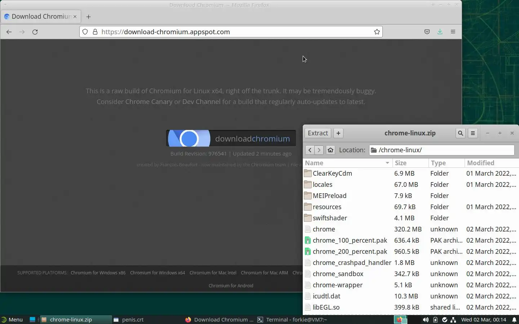The height and width of the screenshot is (324, 519).
Task: Open Firefox tracking protection shield
Action: point(85,32)
